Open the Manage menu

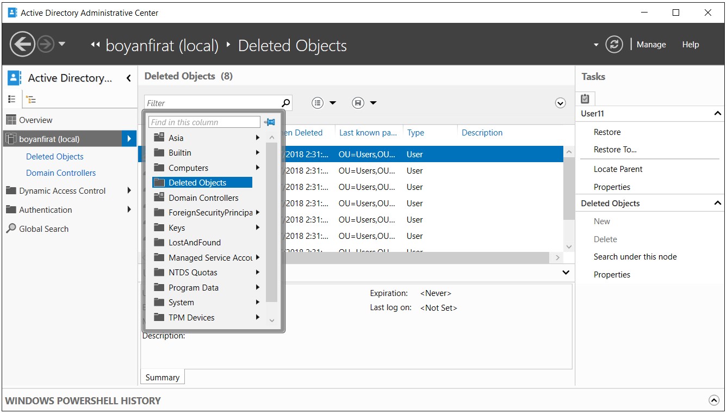[x=651, y=45]
